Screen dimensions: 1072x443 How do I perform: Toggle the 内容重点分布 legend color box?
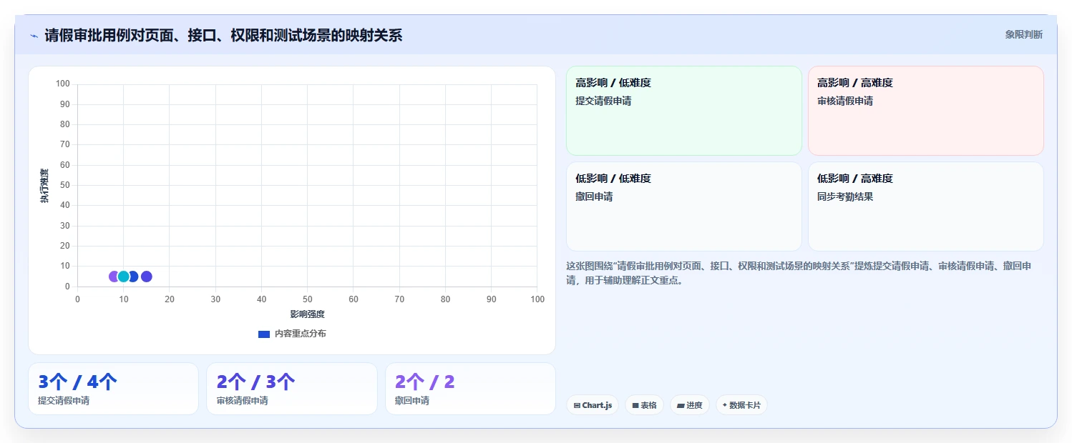click(264, 334)
